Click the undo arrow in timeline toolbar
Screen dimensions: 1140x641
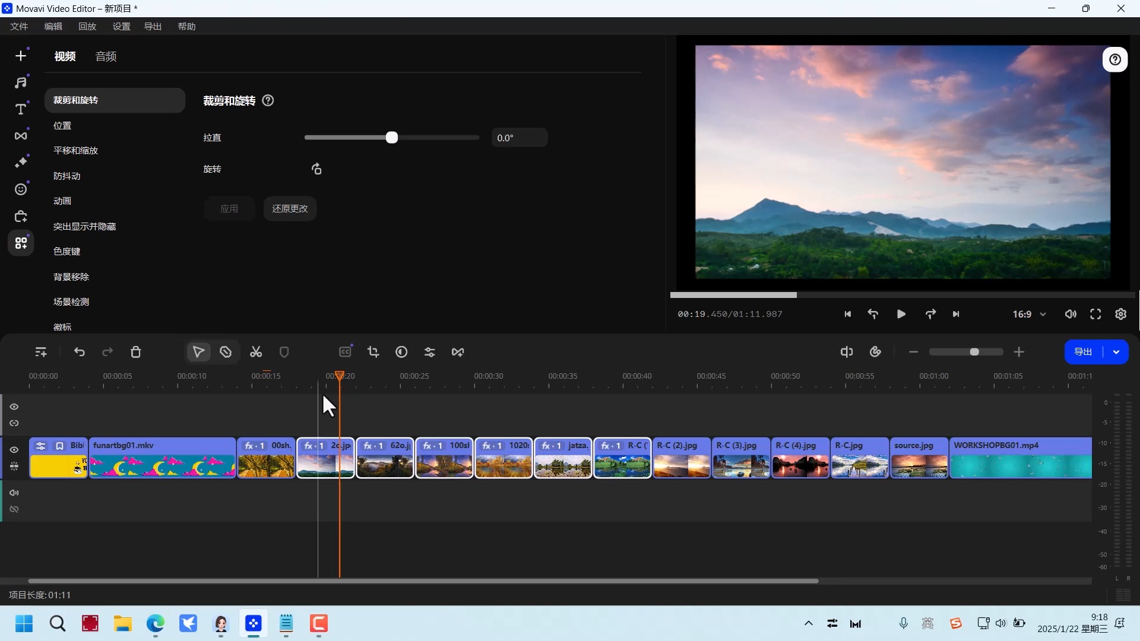[79, 352]
